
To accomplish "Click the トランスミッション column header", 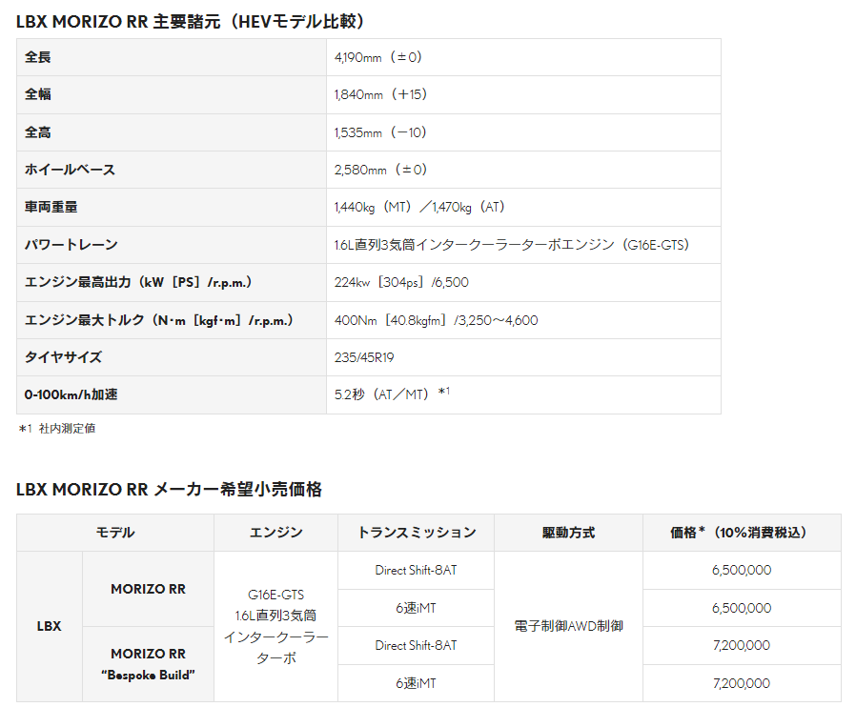I will (416, 533).
